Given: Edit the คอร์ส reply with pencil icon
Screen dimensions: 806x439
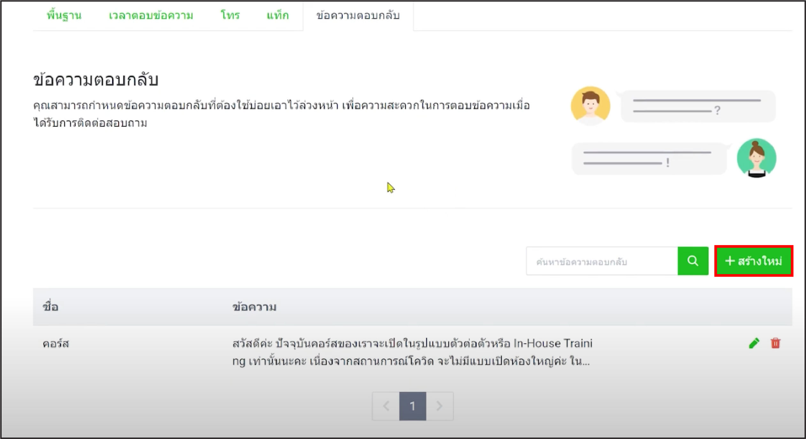Looking at the screenshot, I should pyautogui.click(x=754, y=343).
